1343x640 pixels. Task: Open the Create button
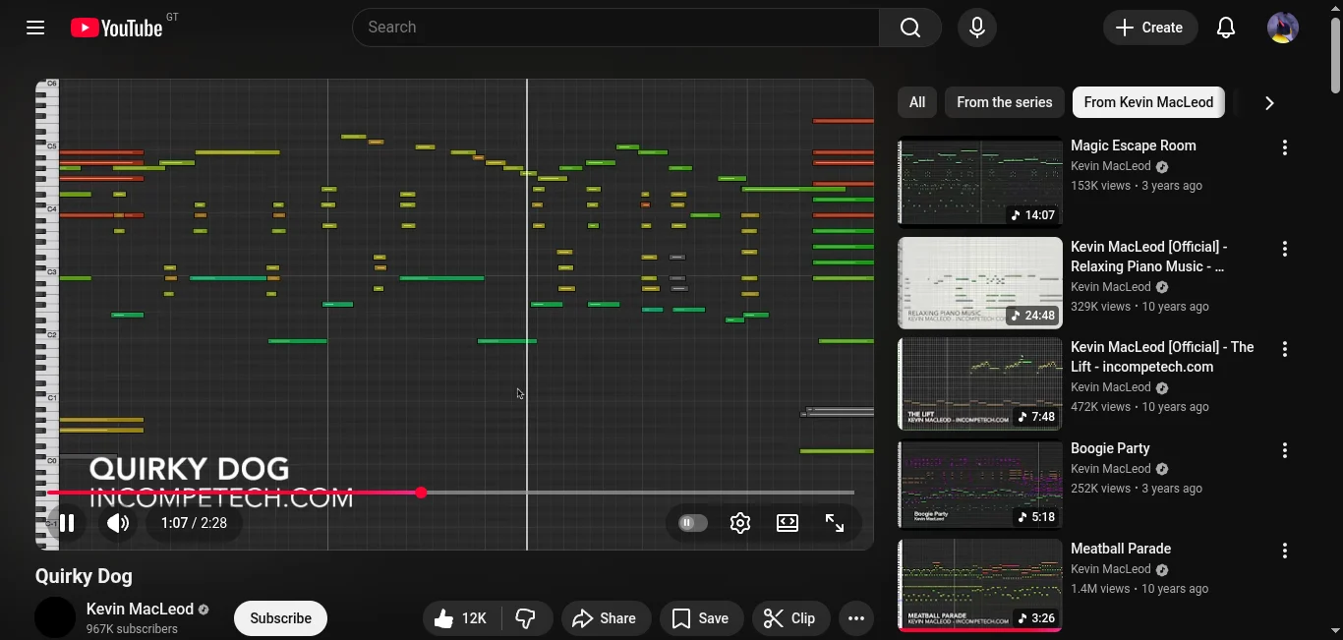click(x=1150, y=28)
